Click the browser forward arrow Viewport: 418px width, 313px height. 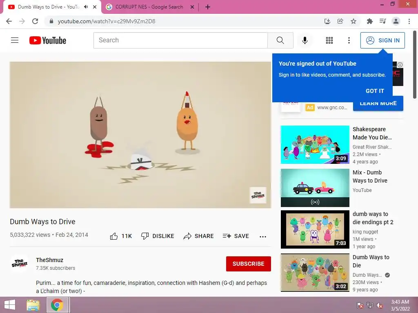(22, 21)
